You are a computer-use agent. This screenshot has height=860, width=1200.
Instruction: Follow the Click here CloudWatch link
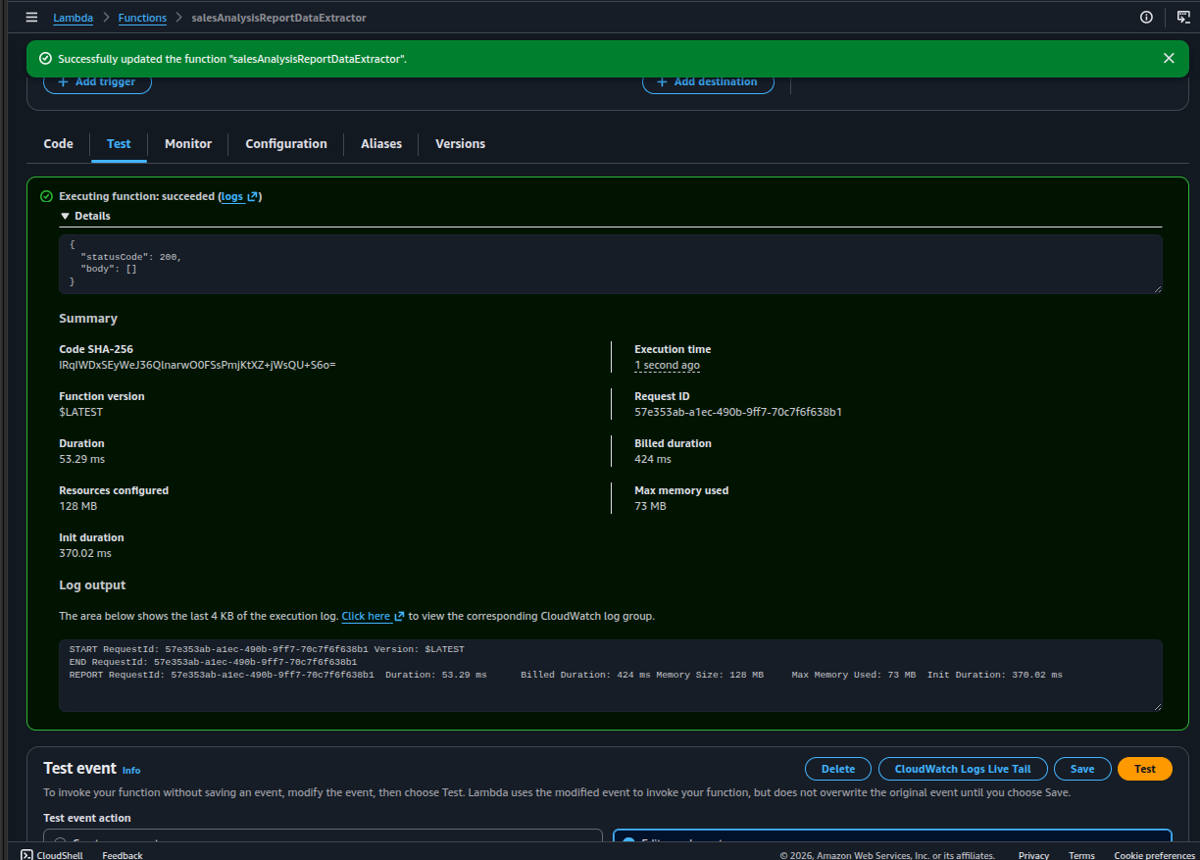[366, 616]
